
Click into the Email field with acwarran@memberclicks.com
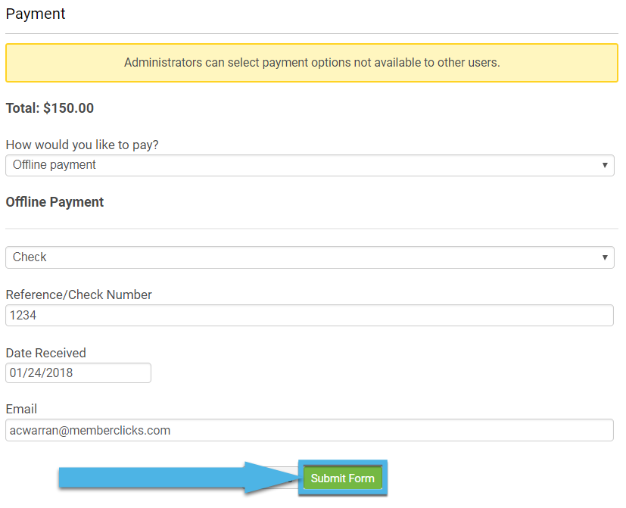[x=310, y=430]
